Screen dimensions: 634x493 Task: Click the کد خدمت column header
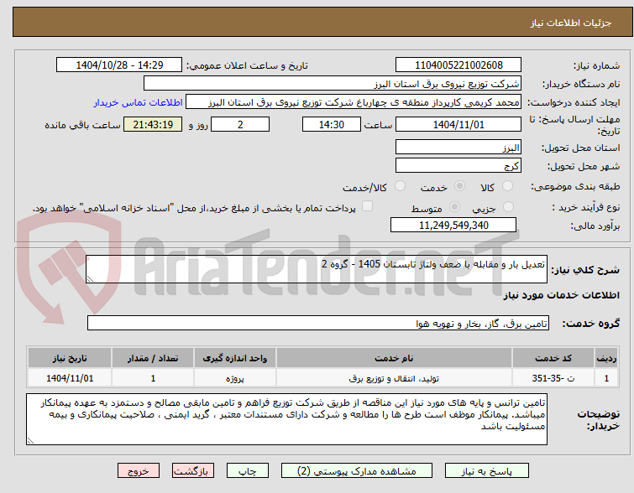(553, 358)
